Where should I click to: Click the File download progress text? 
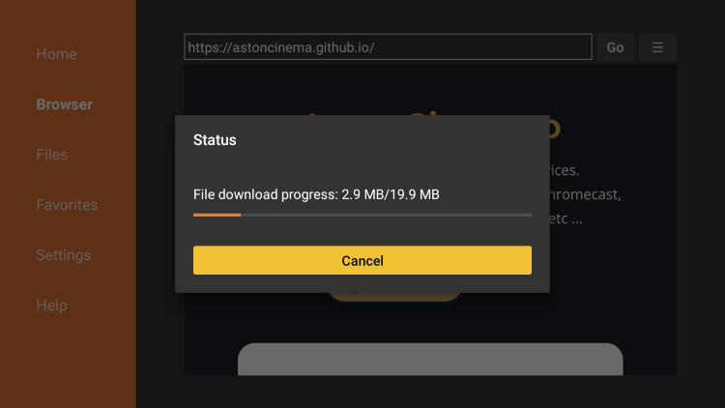pyautogui.click(x=316, y=194)
